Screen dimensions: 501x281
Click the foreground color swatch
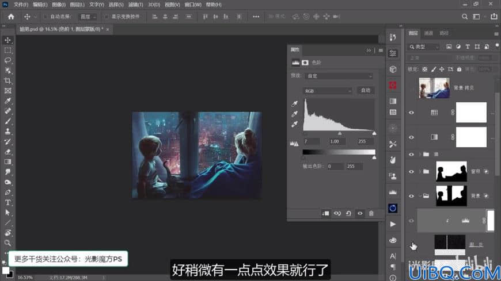6,271
